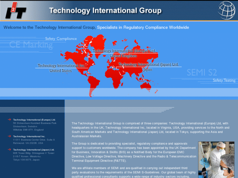Select United States label on the map
The image size is (238, 178).
point(61,71)
